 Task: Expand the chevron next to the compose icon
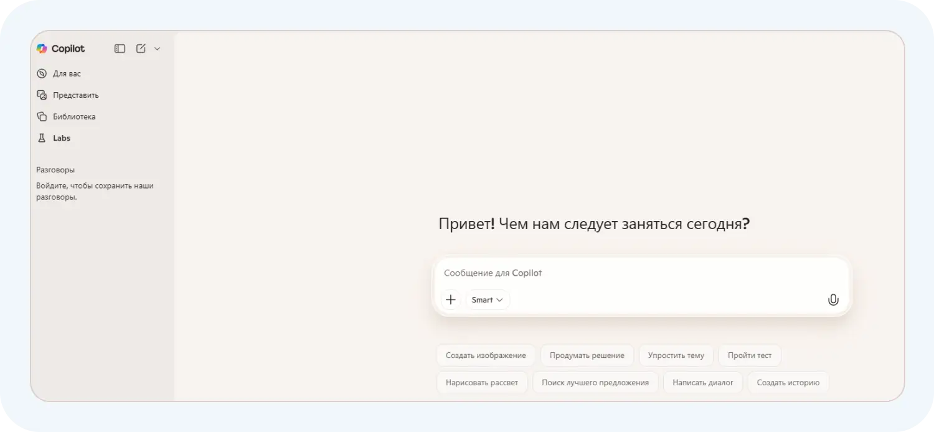[x=157, y=48]
